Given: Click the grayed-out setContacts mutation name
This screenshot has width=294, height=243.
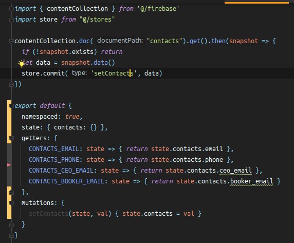Looking at the screenshot, I should (48, 214).
